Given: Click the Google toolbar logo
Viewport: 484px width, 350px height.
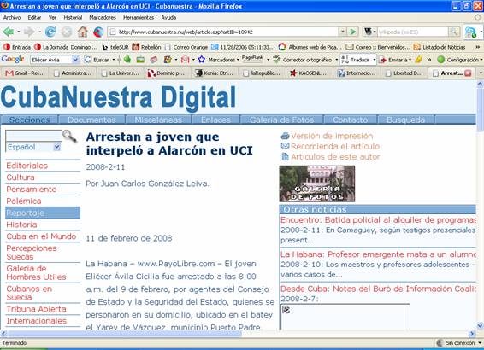Looking at the screenshot, I should click(13, 59).
